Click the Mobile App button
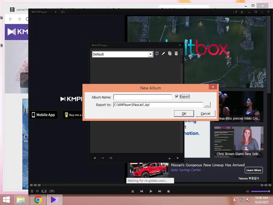The height and width of the screenshot is (205, 273). point(44,115)
